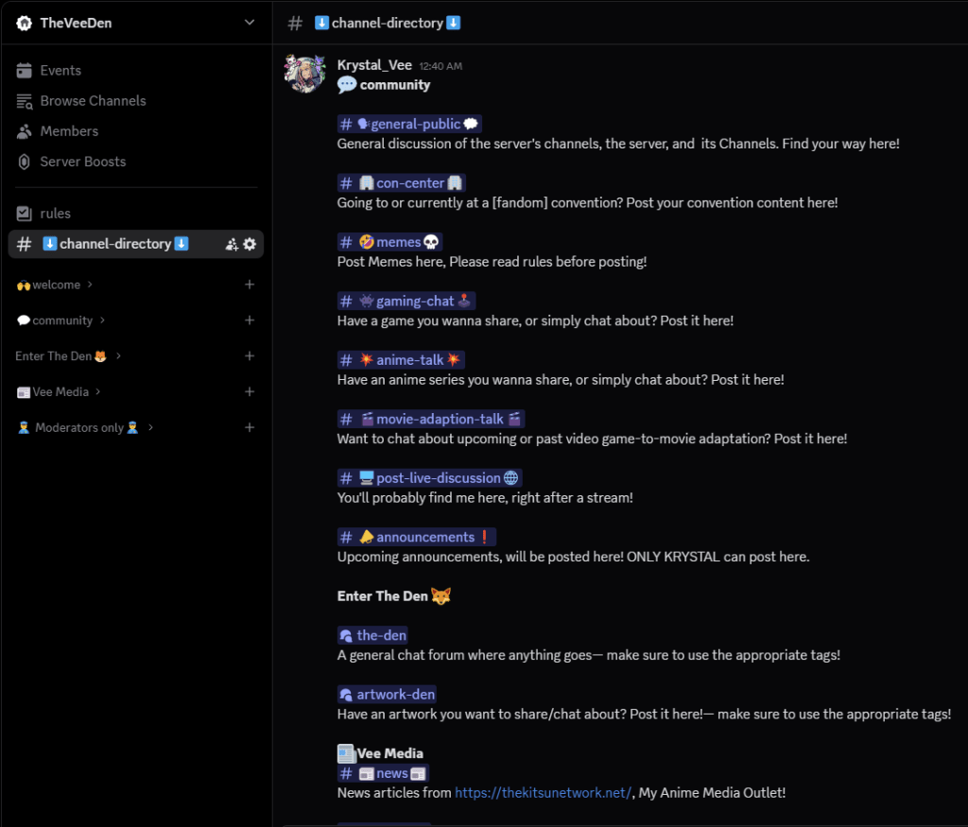
Task: Open thekitsunetwork.net link
Action: pyautogui.click(x=543, y=793)
